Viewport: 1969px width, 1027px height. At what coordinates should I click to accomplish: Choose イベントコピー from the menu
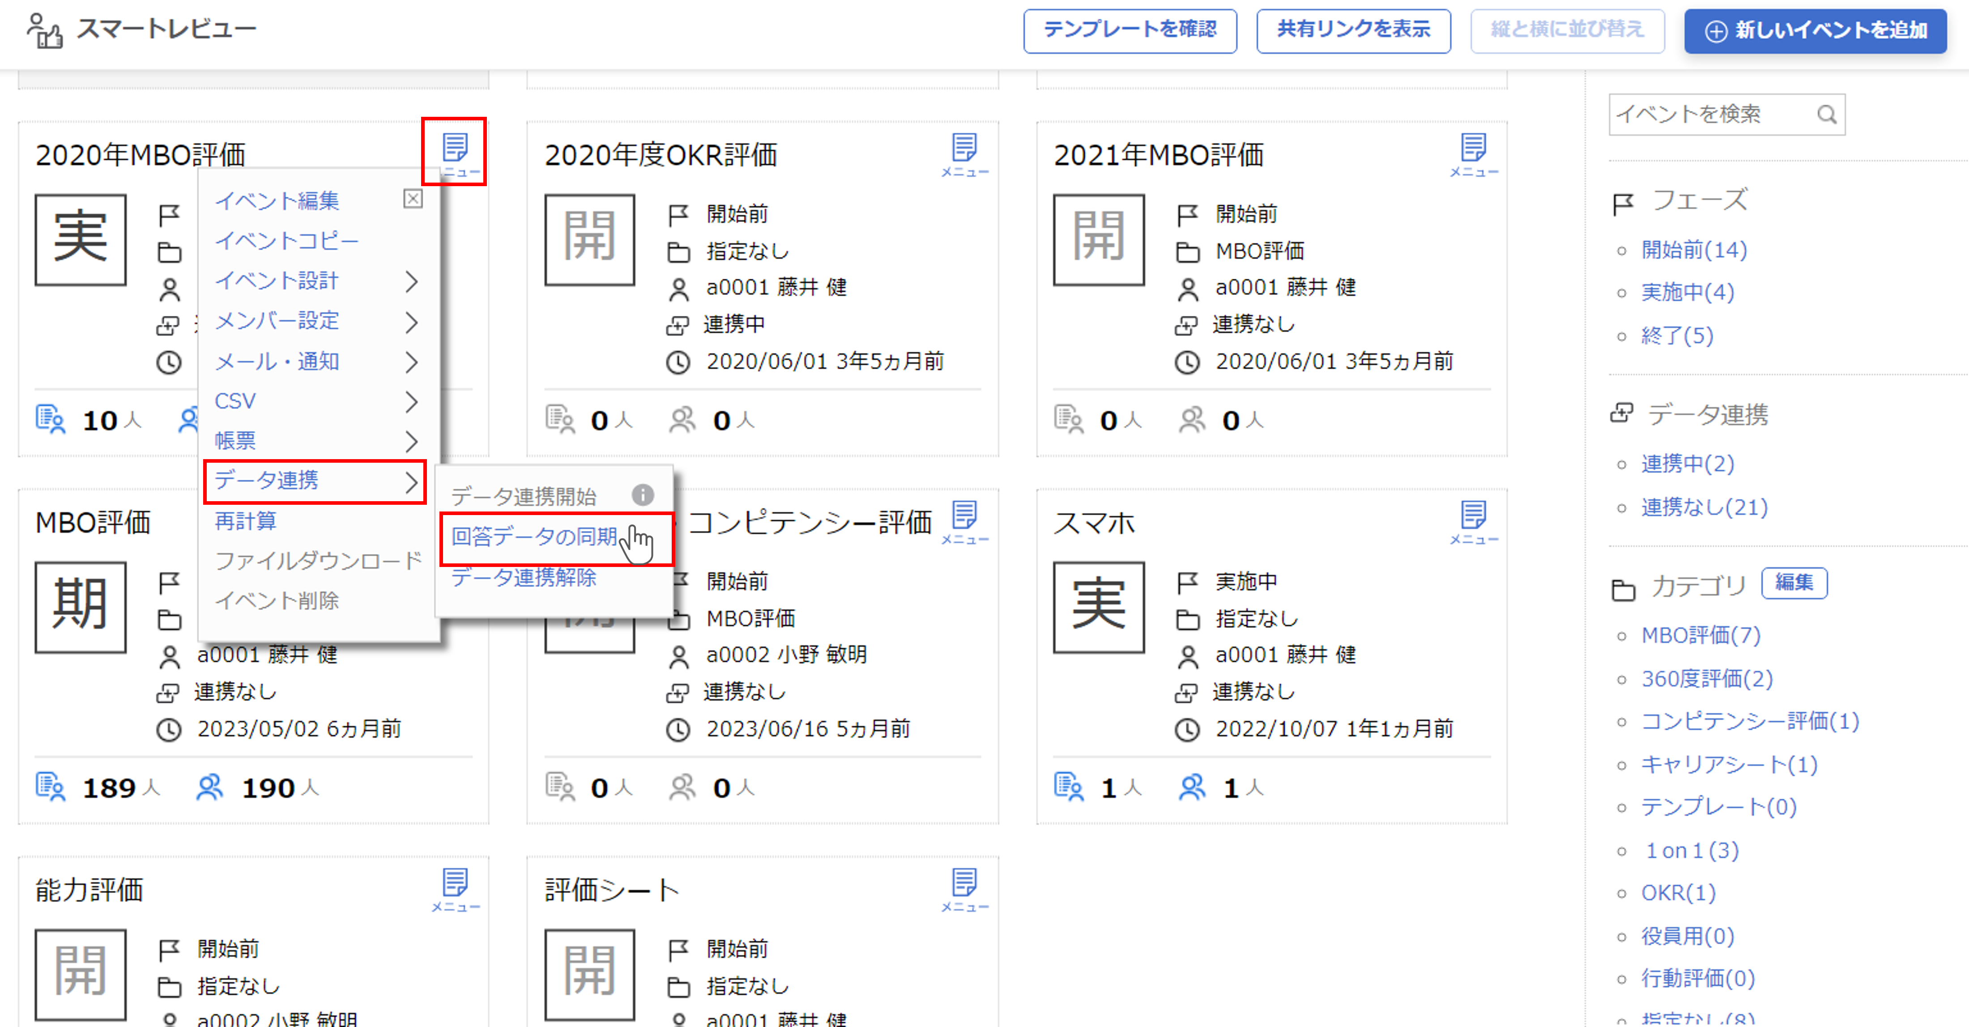287,241
